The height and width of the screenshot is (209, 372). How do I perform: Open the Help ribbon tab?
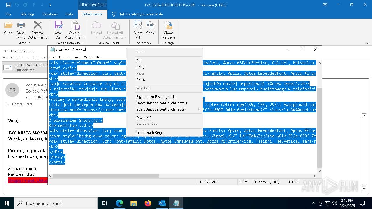(x=69, y=14)
